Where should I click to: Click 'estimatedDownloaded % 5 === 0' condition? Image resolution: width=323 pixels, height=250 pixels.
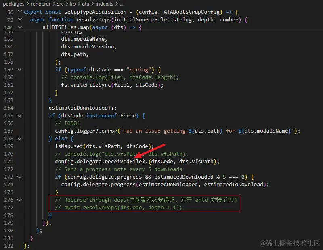[199, 177]
